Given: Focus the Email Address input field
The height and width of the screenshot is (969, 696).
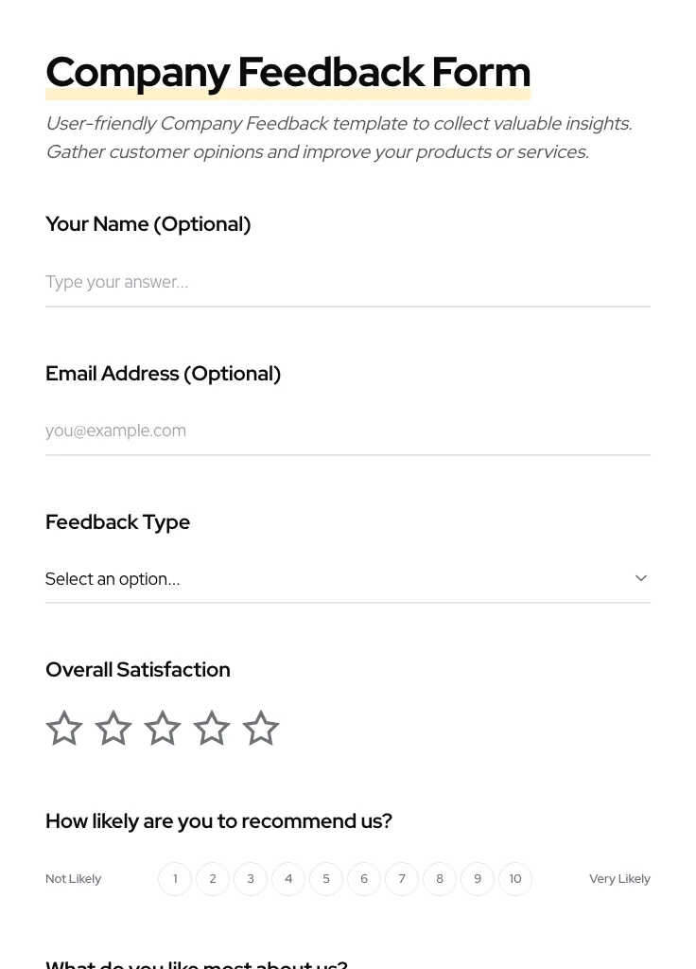Looking at the screenshot, I should pyautogui.click(x=347, y=431).
